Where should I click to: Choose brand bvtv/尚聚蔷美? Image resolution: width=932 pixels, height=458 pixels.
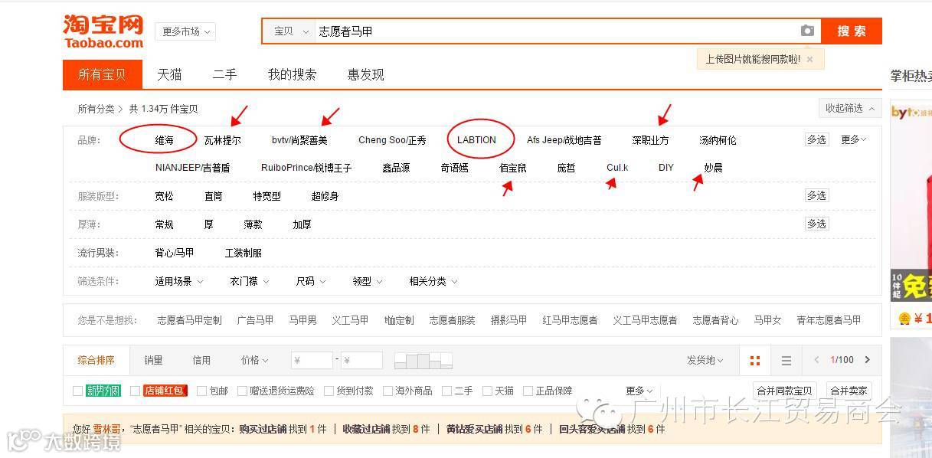[x=299, y=140]
